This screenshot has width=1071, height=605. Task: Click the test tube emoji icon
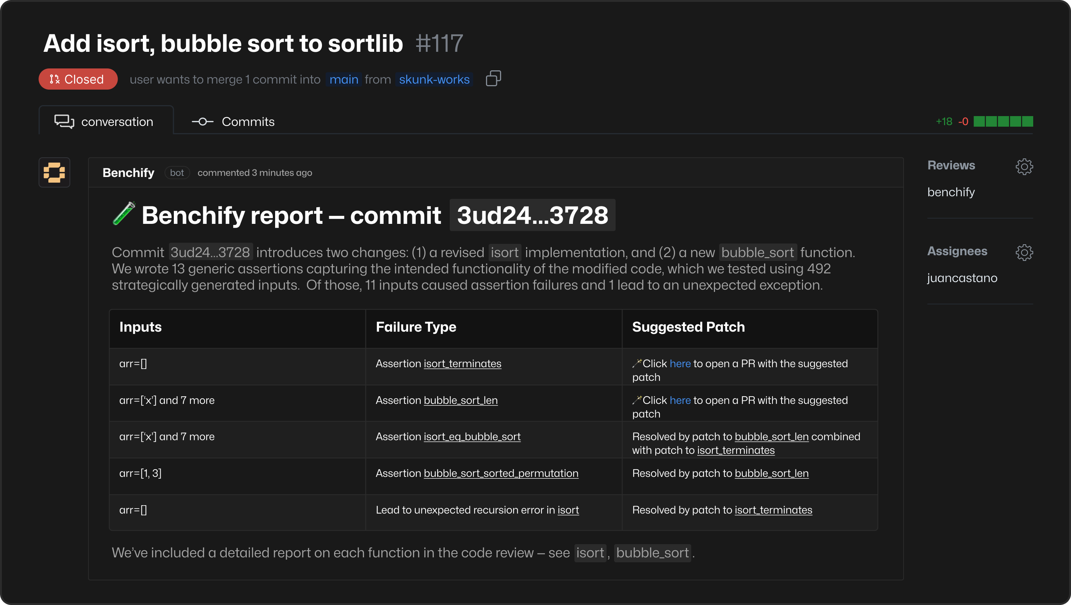pyautogui.click(x=124, y=214)
